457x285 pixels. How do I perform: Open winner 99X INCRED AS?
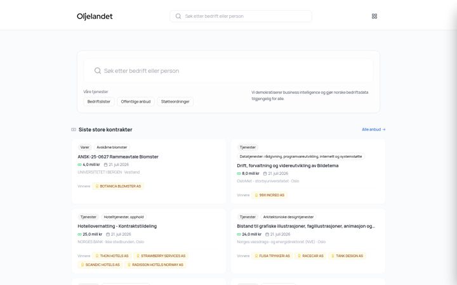coord(269,195)
